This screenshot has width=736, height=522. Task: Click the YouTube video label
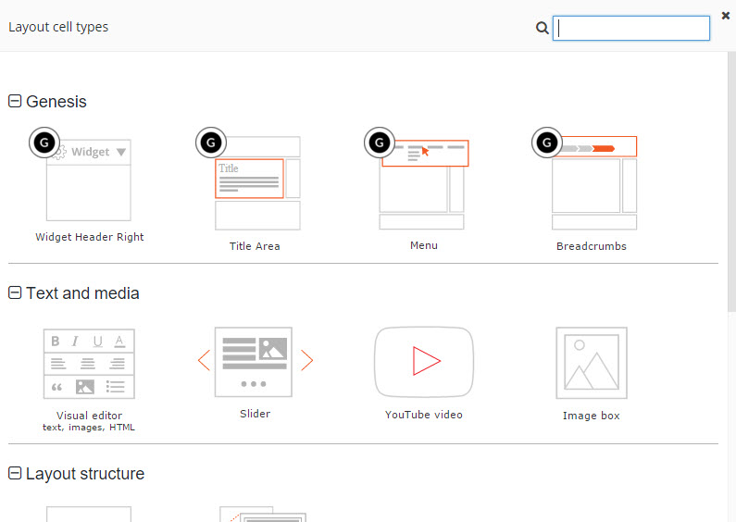point(424,415)
